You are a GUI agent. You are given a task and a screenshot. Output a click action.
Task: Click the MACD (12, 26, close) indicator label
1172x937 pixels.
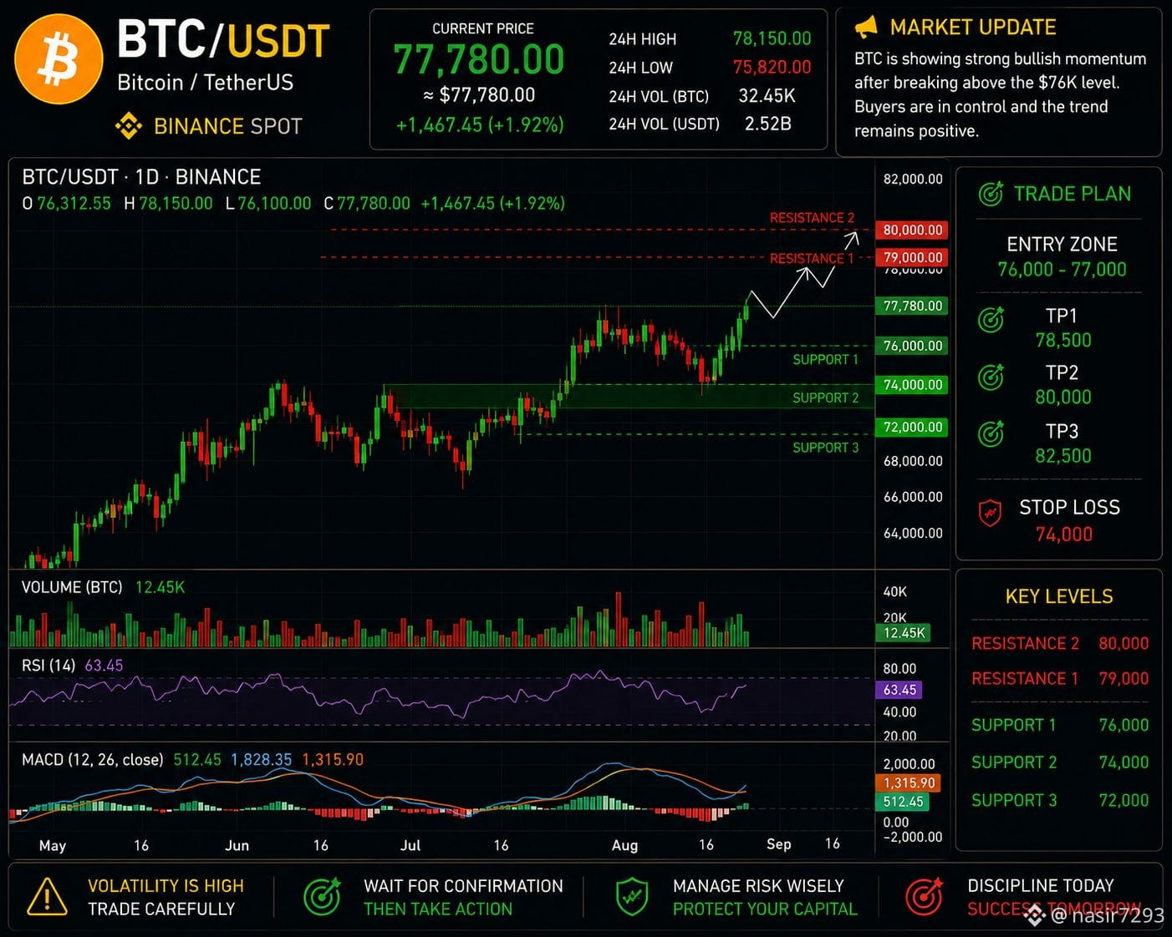click(93, 760)
